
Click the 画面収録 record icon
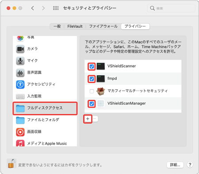click(20, 132)
